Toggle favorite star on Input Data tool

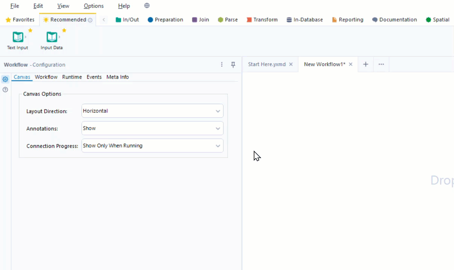[x=64, y=30]
